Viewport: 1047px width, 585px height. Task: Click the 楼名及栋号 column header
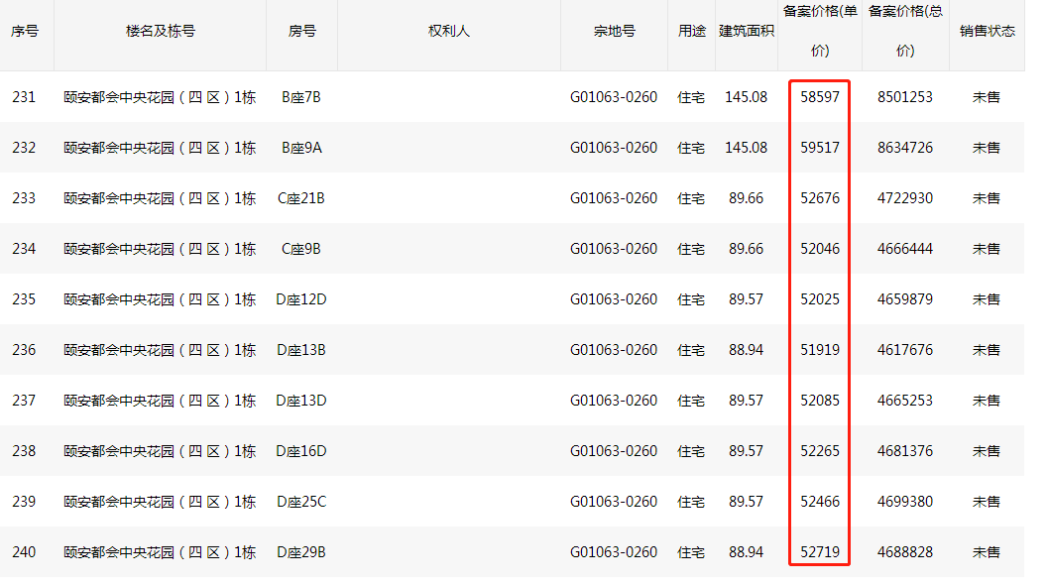click(x=161, y=32)
